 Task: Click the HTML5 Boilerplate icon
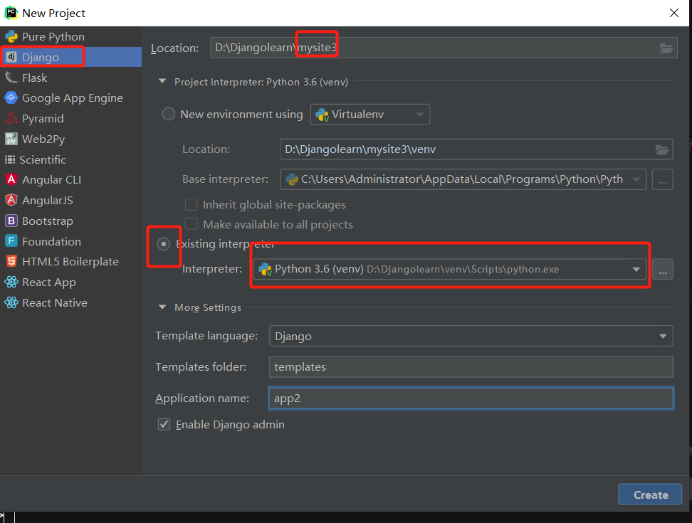(11, 262)
